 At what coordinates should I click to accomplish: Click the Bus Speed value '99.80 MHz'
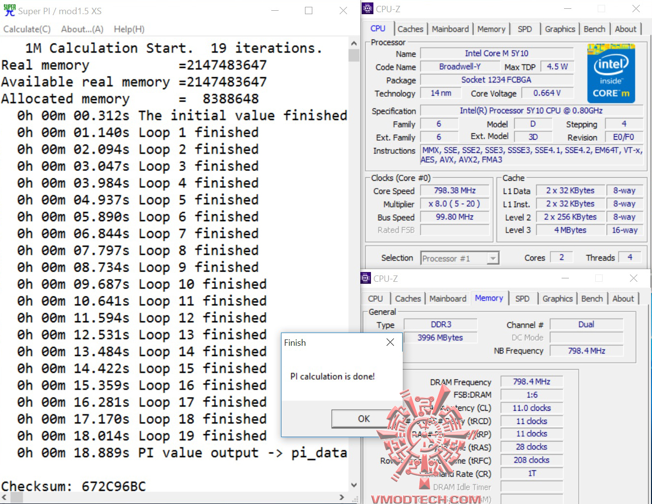[x=455, y=217]
